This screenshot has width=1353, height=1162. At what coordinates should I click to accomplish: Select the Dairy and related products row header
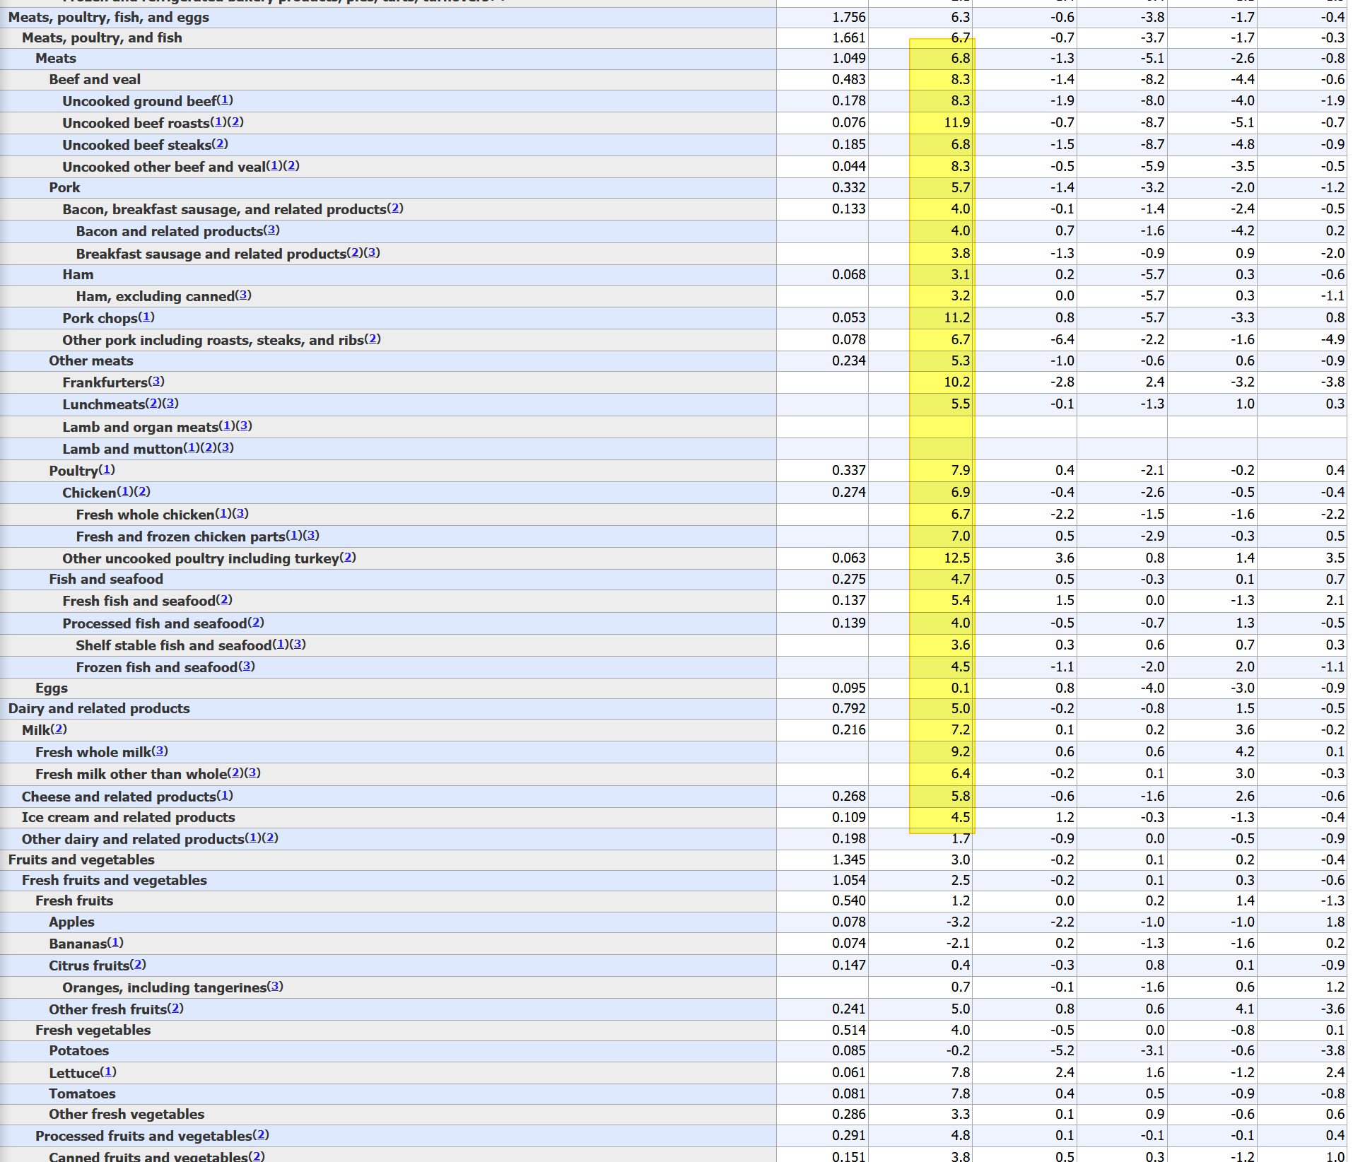(x=99, y=708)
